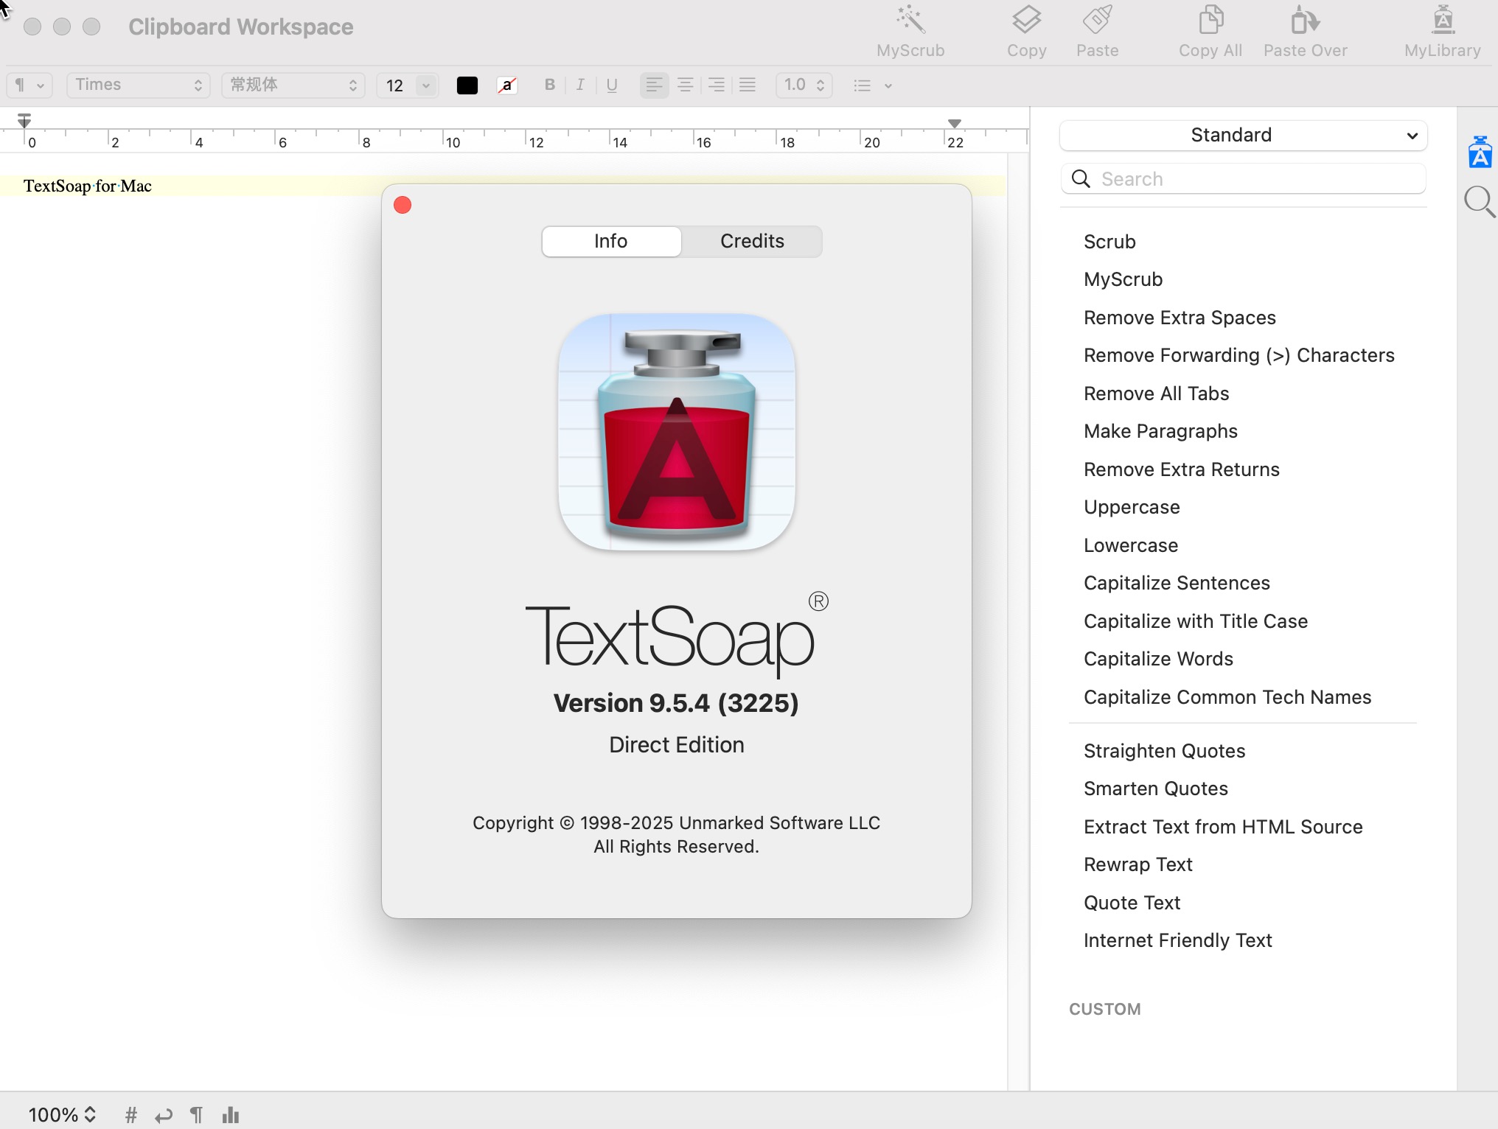Select Straighten Quotes

point(1164,751)
